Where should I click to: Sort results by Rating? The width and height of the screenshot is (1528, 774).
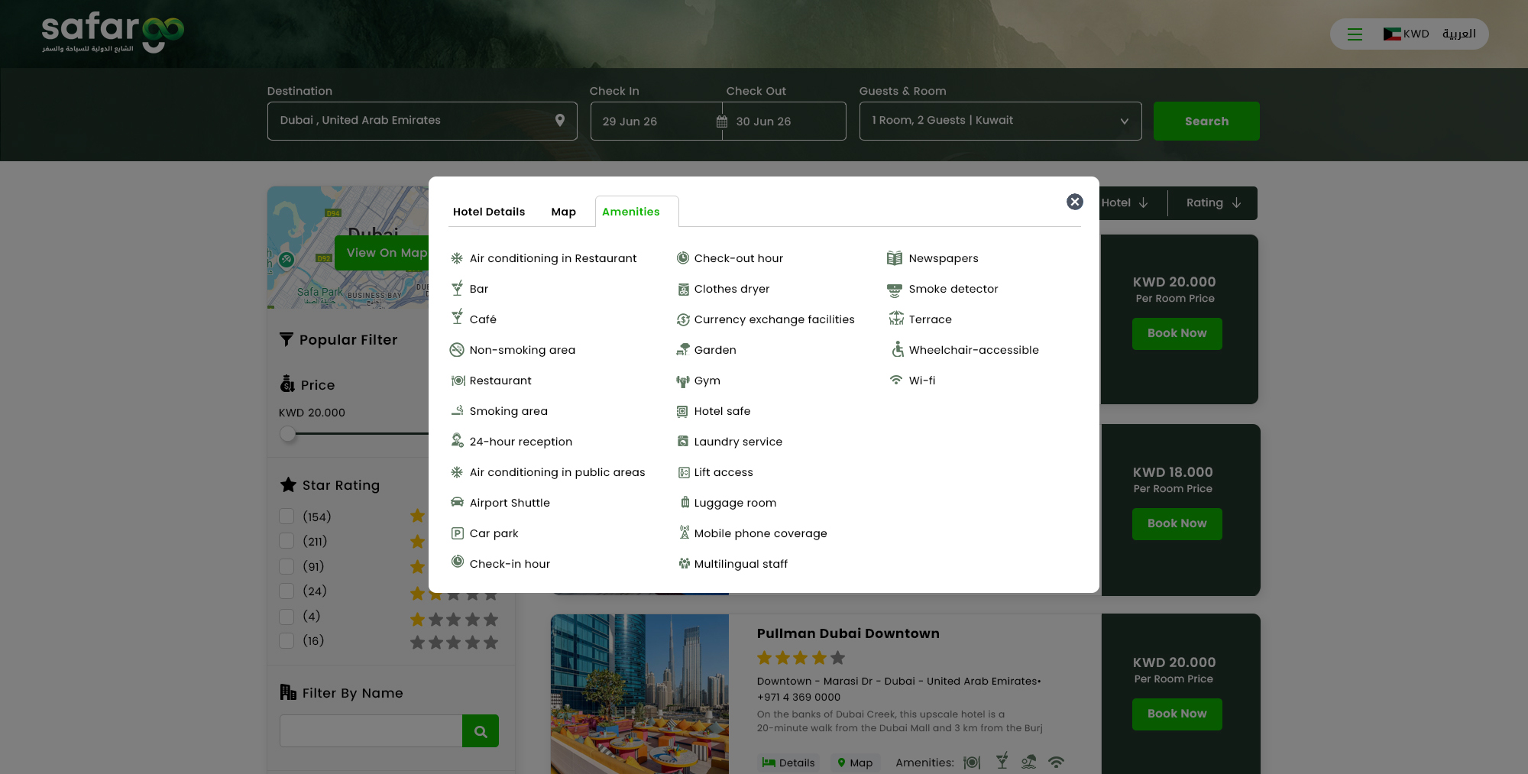click(1212, 203)
